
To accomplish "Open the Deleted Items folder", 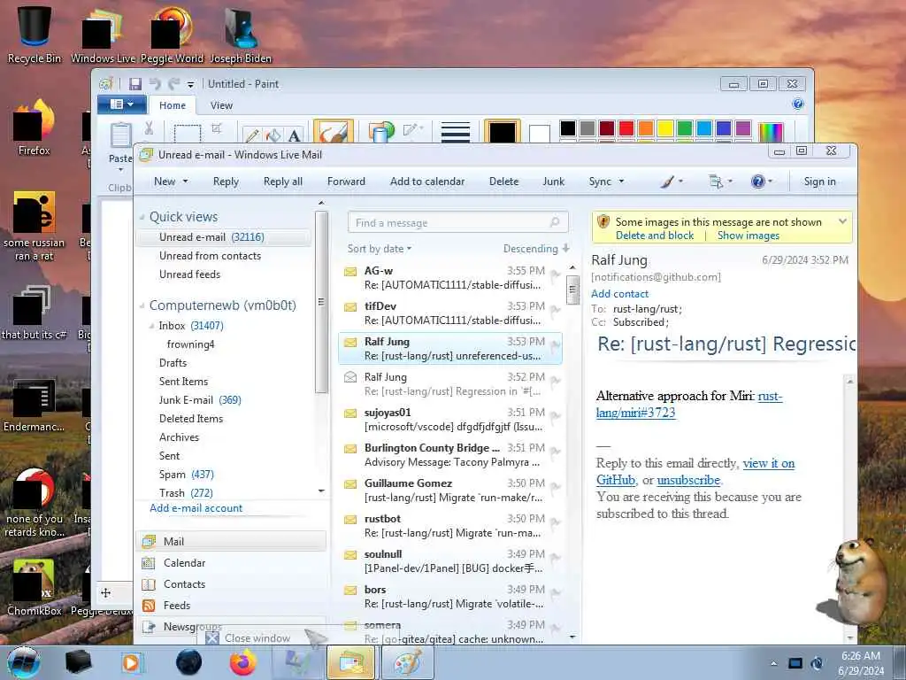I will click(191, 419).
